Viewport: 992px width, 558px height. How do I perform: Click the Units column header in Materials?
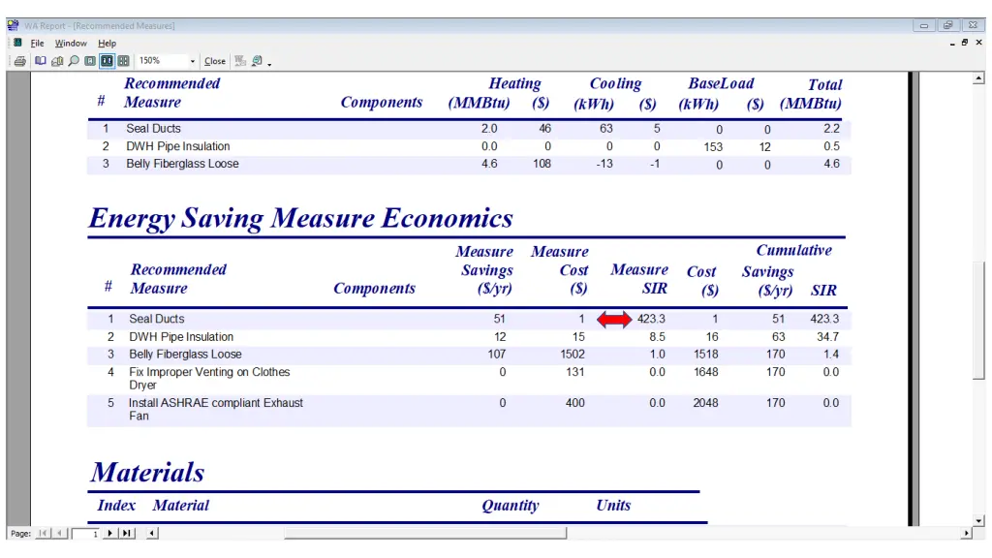coord(613,506)
